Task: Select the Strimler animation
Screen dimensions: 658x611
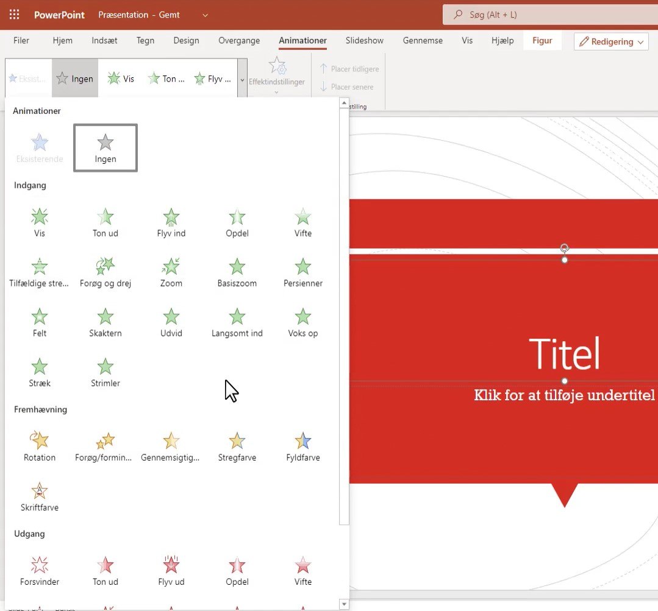Action: click(x=105, y=372)
